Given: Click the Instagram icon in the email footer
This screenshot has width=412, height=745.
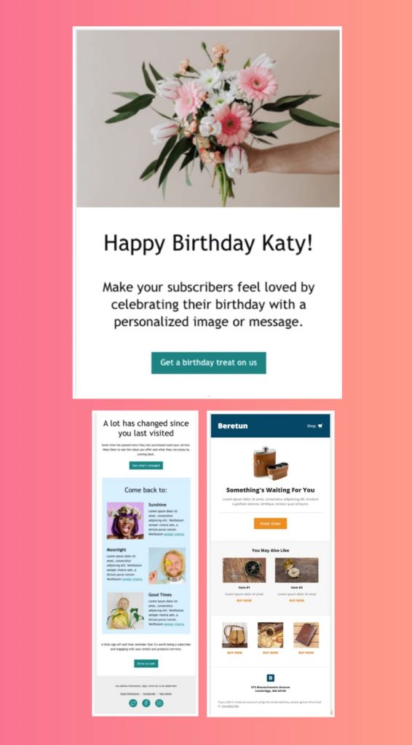Looking at the screenshot, I should coord(159,703).
